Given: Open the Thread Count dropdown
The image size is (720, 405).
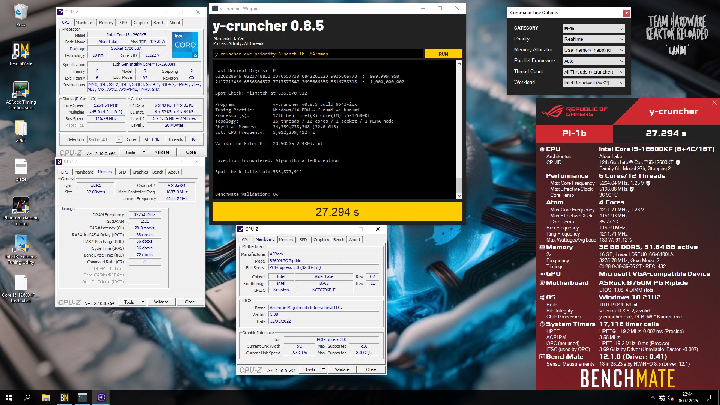Looking at the screenshot, I should click(x=594, y=72).
